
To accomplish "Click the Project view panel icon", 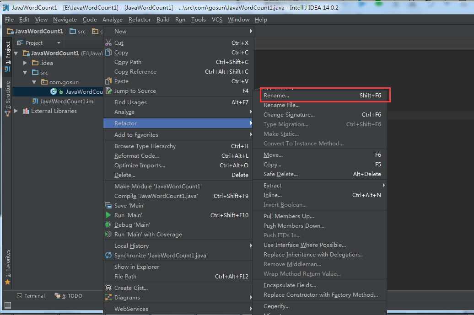I will click(20, 43).
